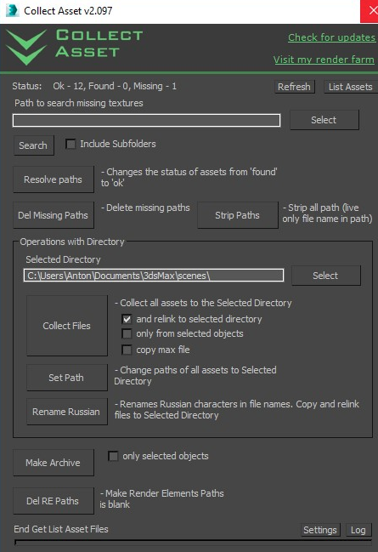The width and height of the screenshot is (378, 552).
Task: Open the Check for updates link
Action: point(331,37)
